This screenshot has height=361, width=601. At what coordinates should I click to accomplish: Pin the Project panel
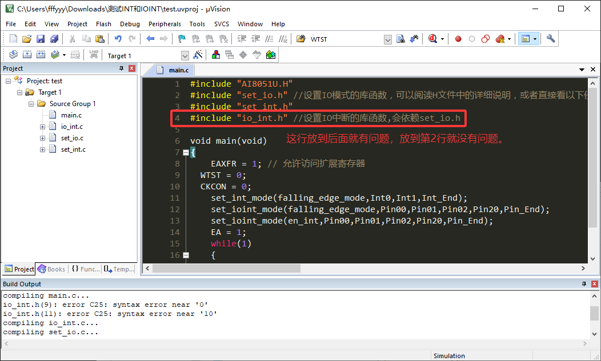[x=122, y=68]
